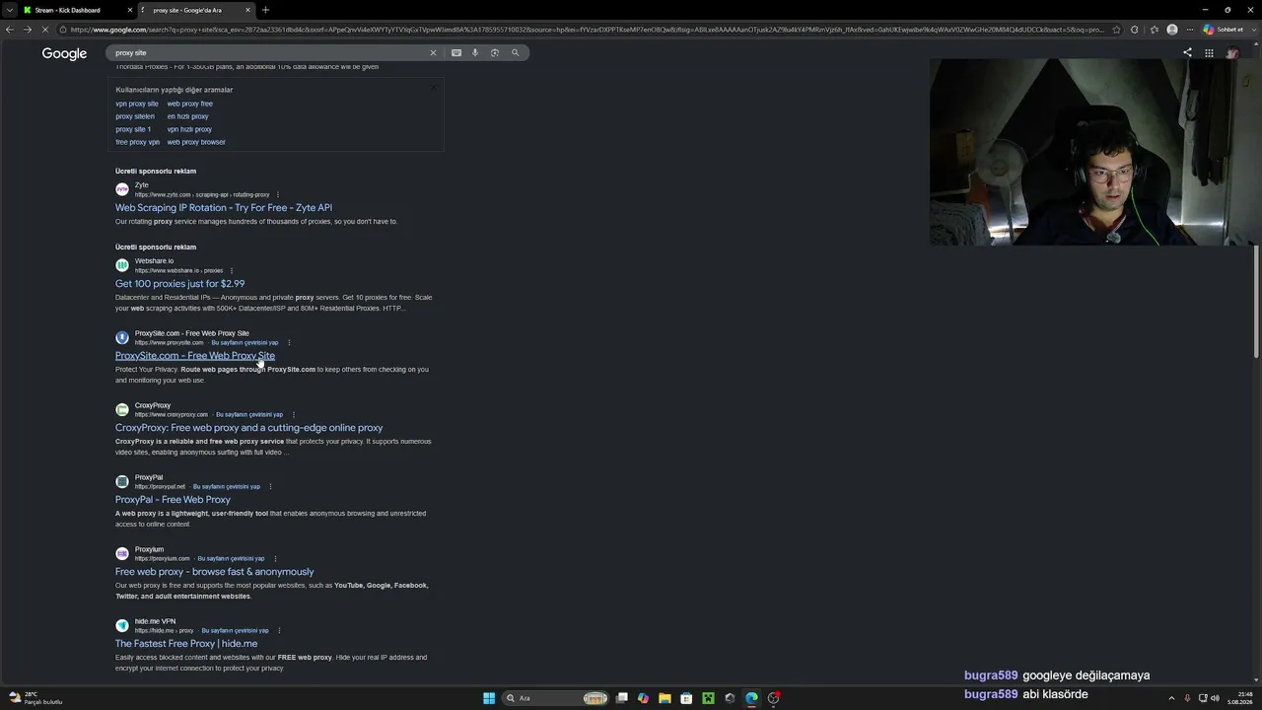
Task: Open Webshare Get 100 proxies ad
Action: 180,284
